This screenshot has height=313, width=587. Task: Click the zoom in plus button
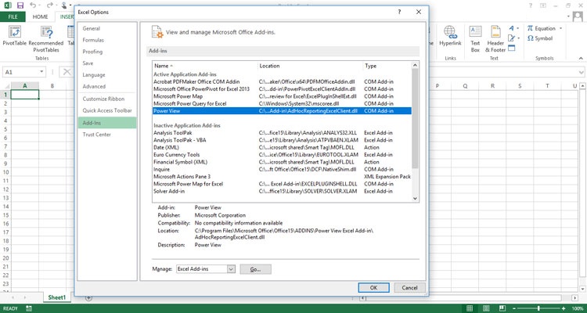point(564,308)
